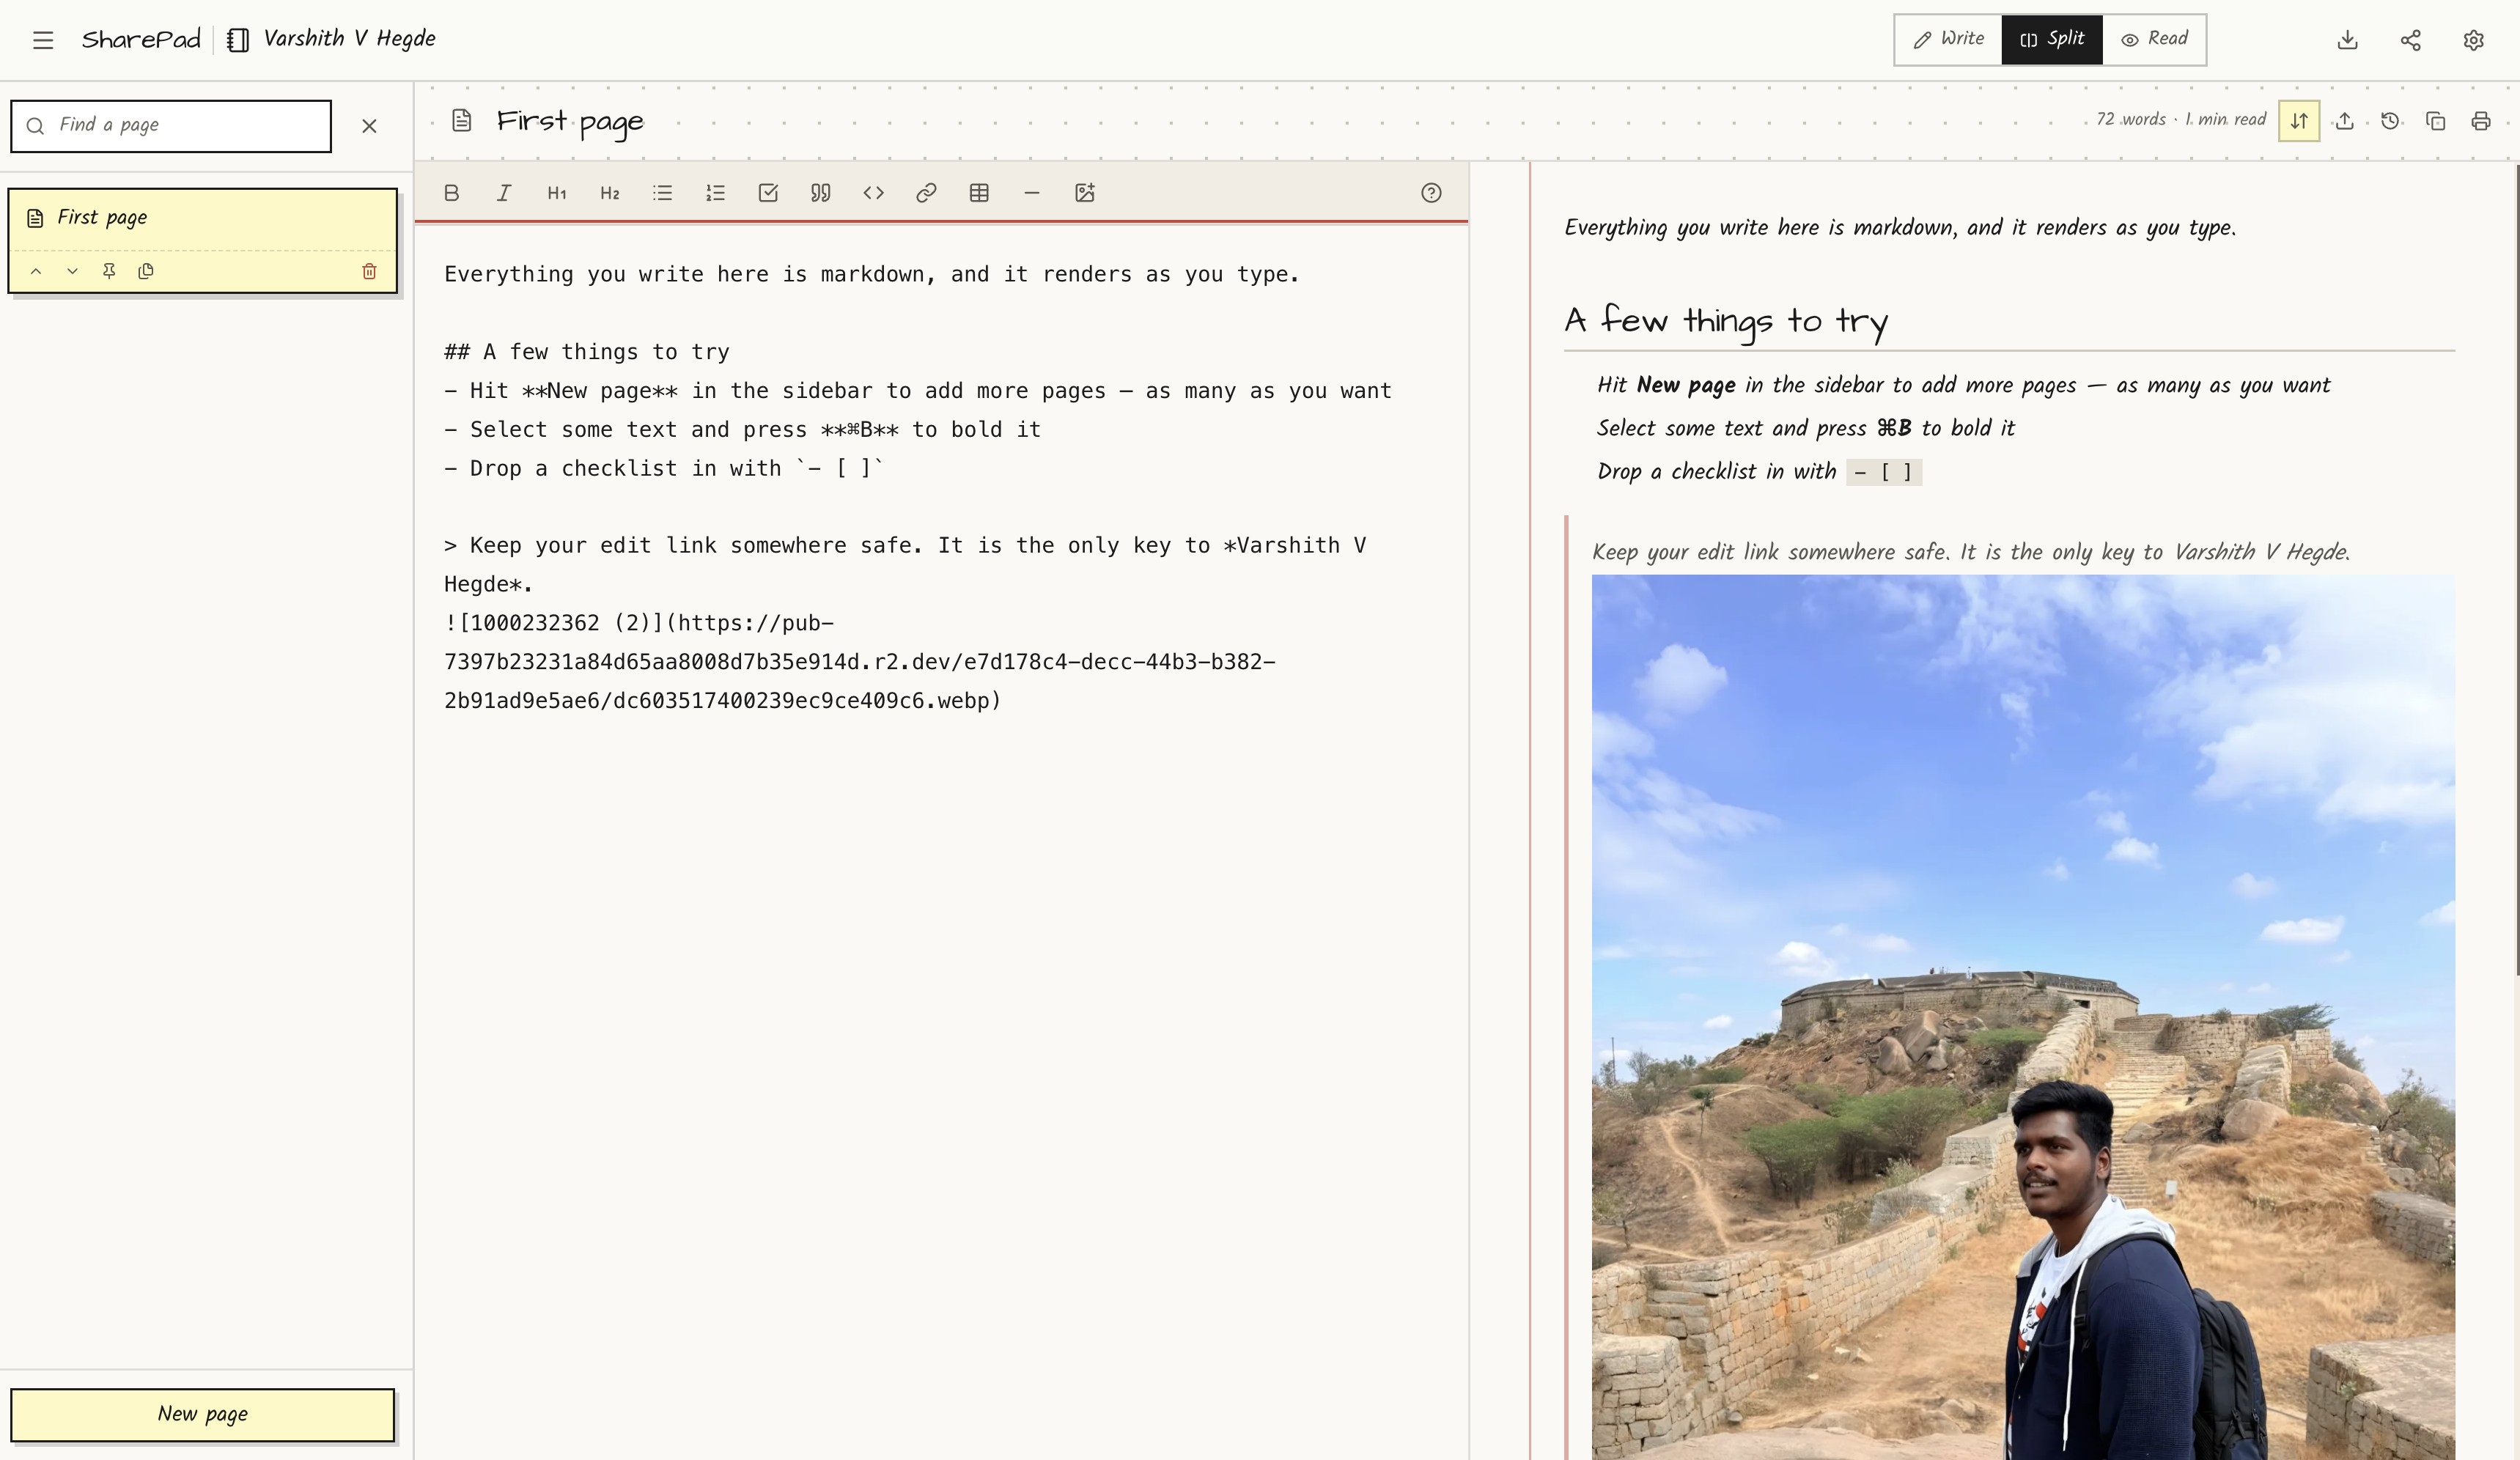Insert inline code
This screenshot has height=1460, width=2520.
click(874, 193)
